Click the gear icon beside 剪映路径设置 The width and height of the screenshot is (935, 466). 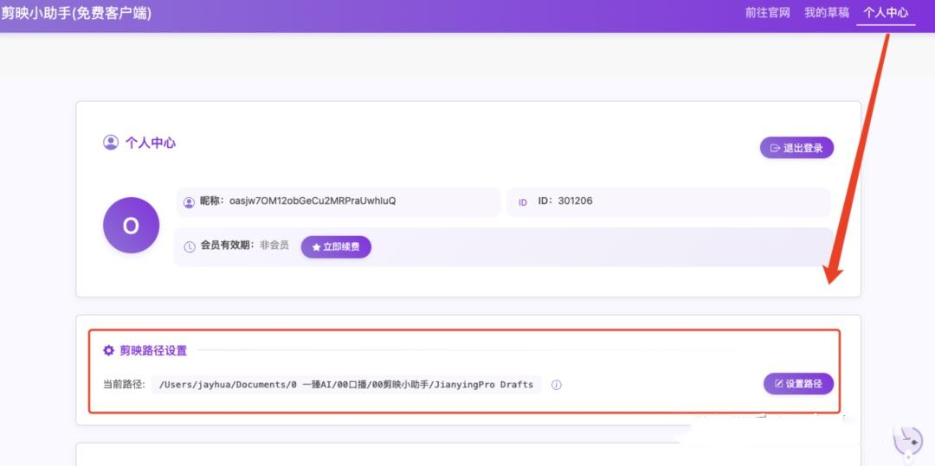click(108, 350)
